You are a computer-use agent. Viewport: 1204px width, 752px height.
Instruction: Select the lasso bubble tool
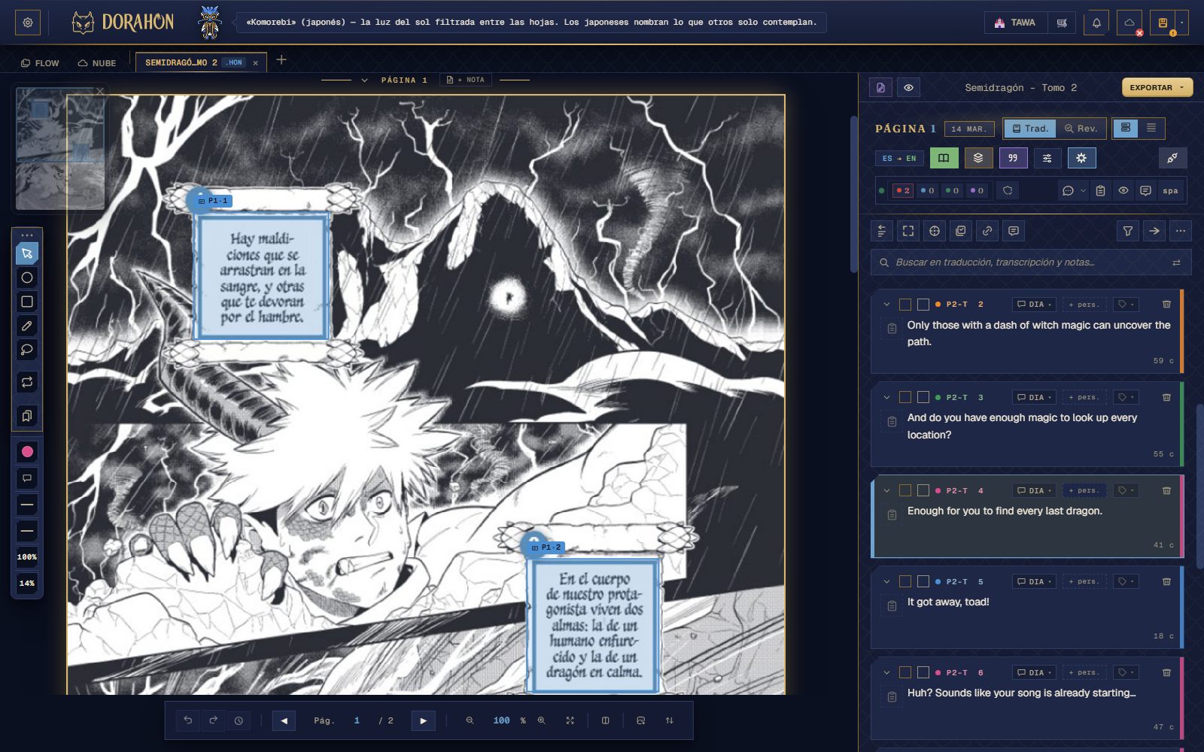(x=27, y=350)
